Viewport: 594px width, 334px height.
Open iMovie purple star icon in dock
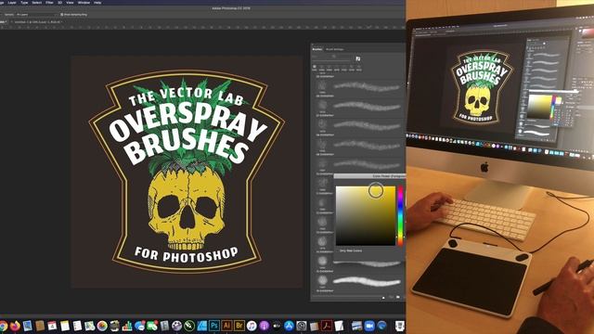coord(176,326)
